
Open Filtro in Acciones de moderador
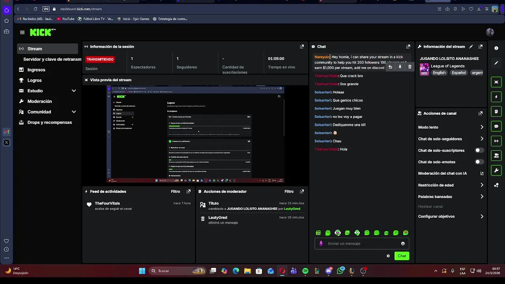(289, 191)
